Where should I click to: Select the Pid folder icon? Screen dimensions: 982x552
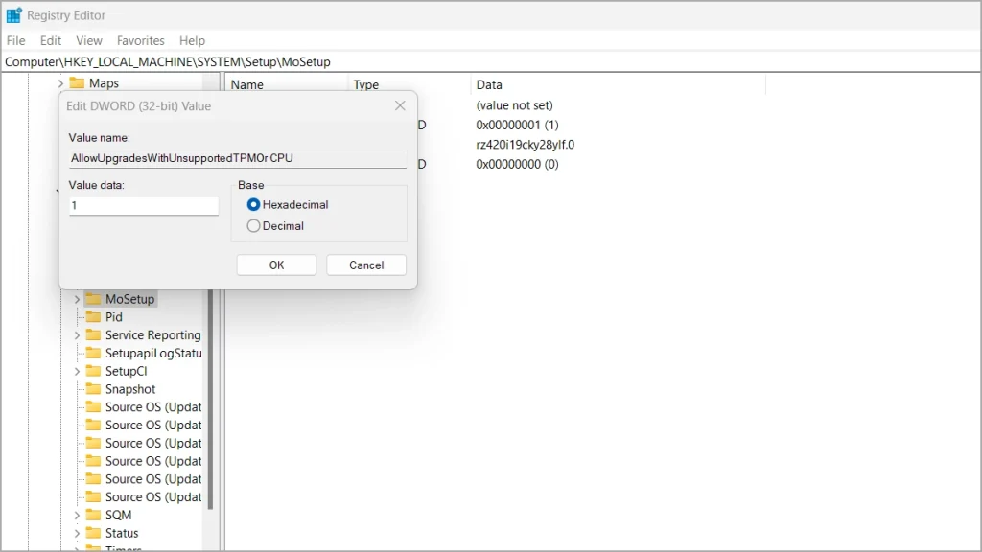(x=95, y=316)
